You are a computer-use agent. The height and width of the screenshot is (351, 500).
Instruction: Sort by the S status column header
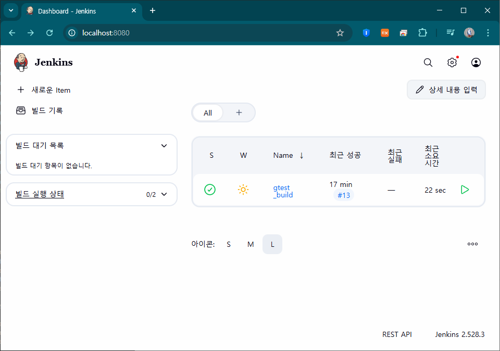[x=211, y=156]
